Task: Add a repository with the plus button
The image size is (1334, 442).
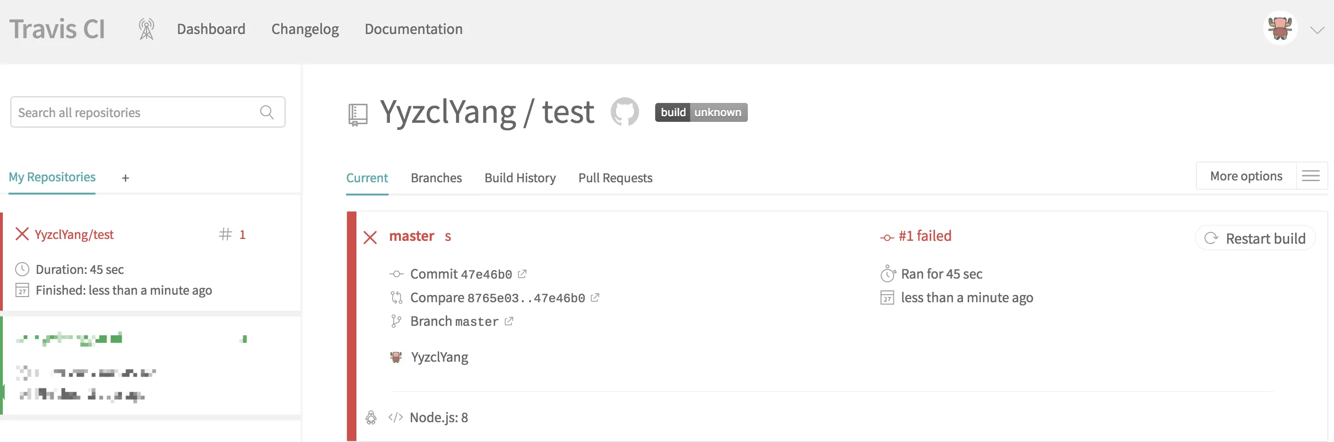Action: tap(125, 178)
